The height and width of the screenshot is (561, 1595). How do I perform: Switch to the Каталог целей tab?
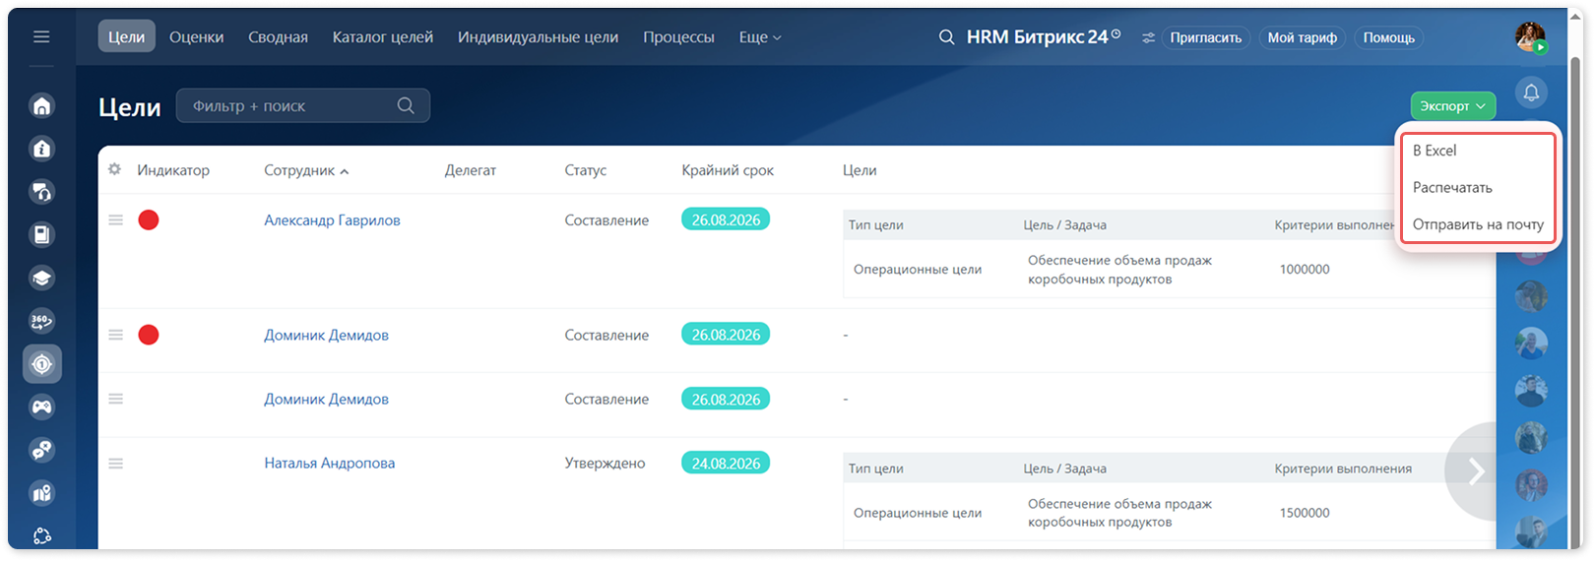(x=383, y=37)
